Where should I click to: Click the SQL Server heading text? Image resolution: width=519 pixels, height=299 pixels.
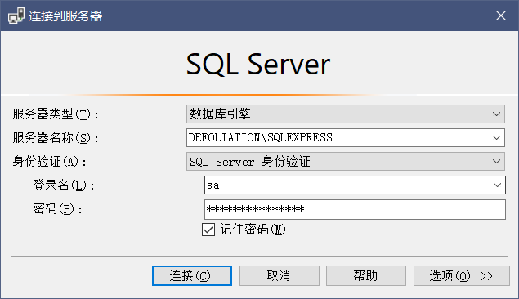[257, 64]
